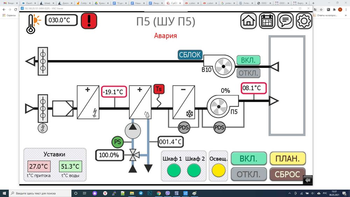Screen dimensions: 350x197
Task: Click the -19.1°C temperature reading
Action: click(114, 92)
